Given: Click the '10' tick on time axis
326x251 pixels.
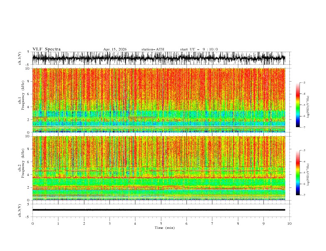Looking at the screenshot, I should [x=289, y=224].
